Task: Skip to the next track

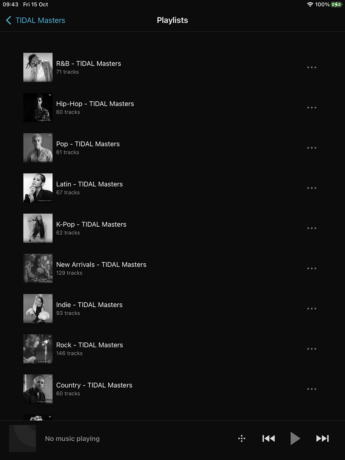Action: pyautogui.click(x=323, y=438)
